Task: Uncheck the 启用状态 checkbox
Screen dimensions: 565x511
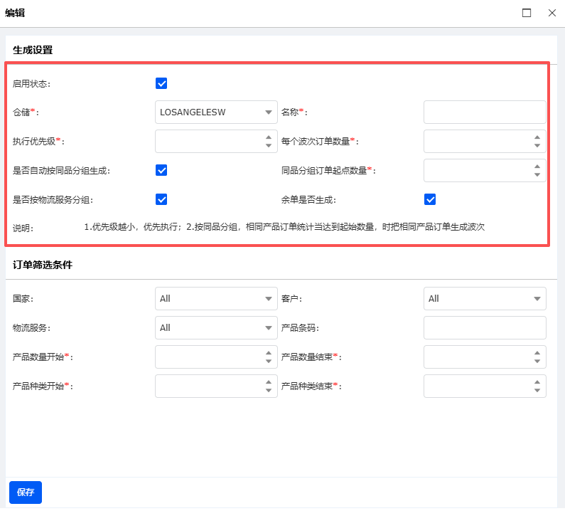Action: (161, 83)
